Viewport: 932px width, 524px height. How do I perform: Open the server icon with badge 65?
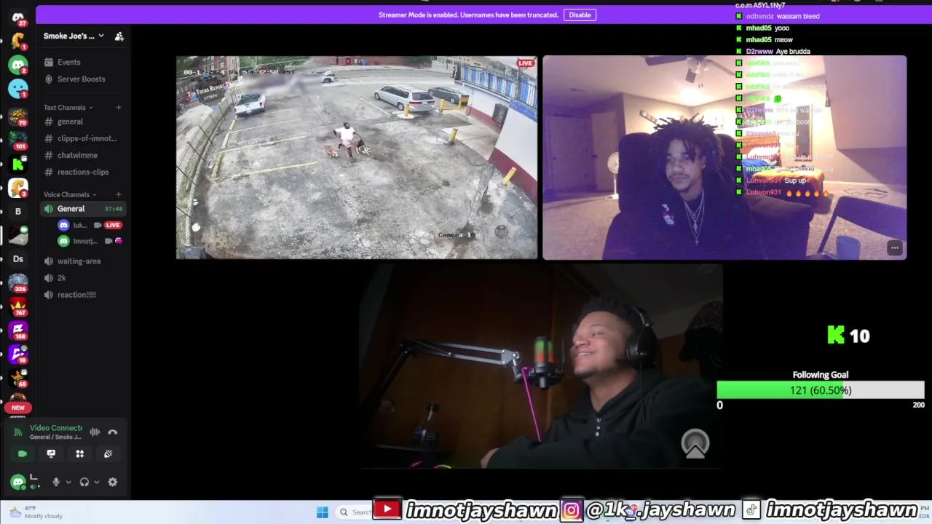tap(18, 378)
